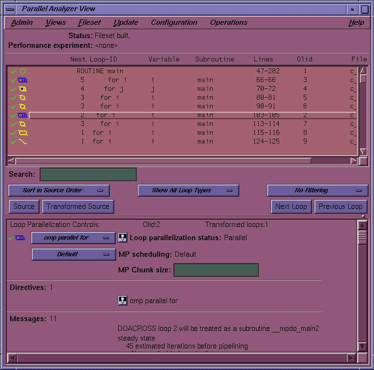374x370 pixels.
Task: Select the 'ROUTINE main' row text
Action: point(100,71)
